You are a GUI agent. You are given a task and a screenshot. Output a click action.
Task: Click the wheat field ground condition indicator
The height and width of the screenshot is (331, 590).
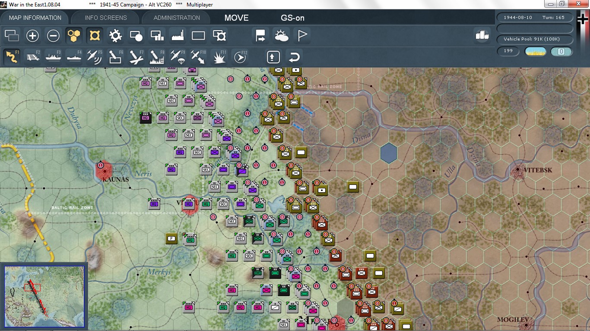click(535, 52)
